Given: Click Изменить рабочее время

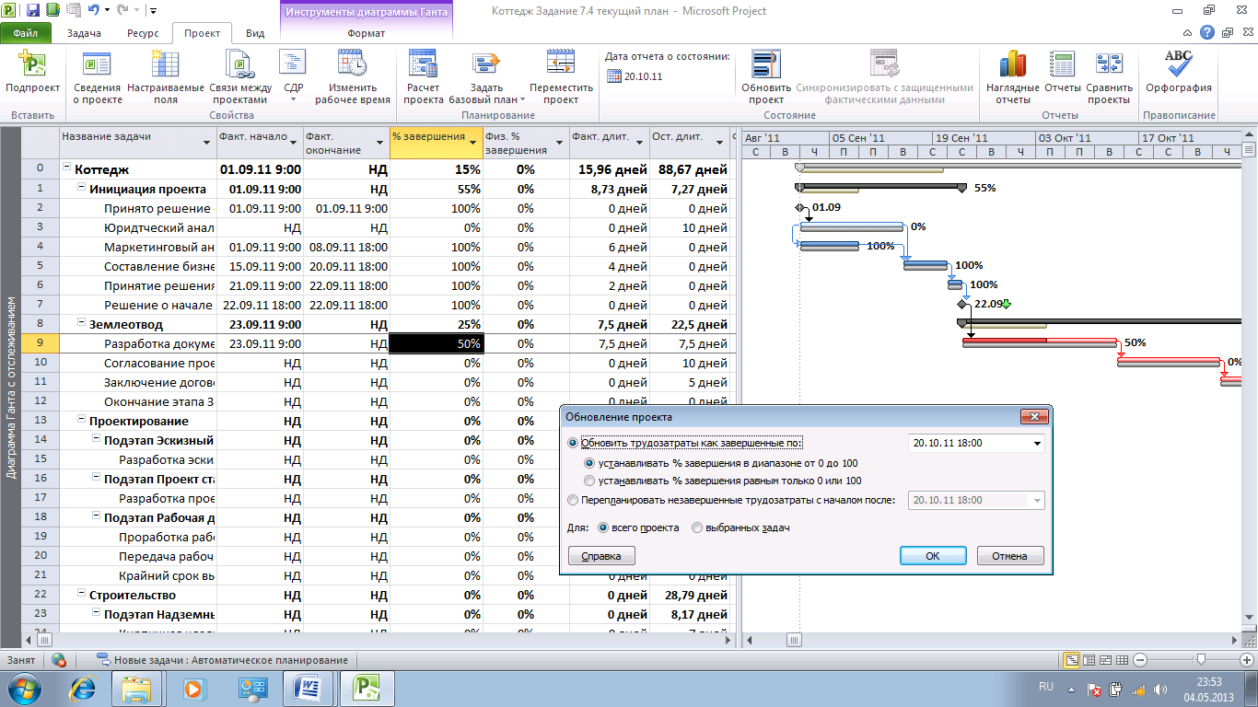Looking at the screenshot, I should (x=352, y=77).
